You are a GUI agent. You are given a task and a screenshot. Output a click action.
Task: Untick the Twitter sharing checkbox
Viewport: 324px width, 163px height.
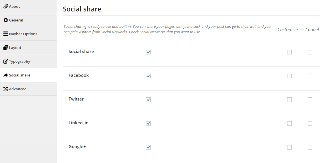[x=148, y=100]
